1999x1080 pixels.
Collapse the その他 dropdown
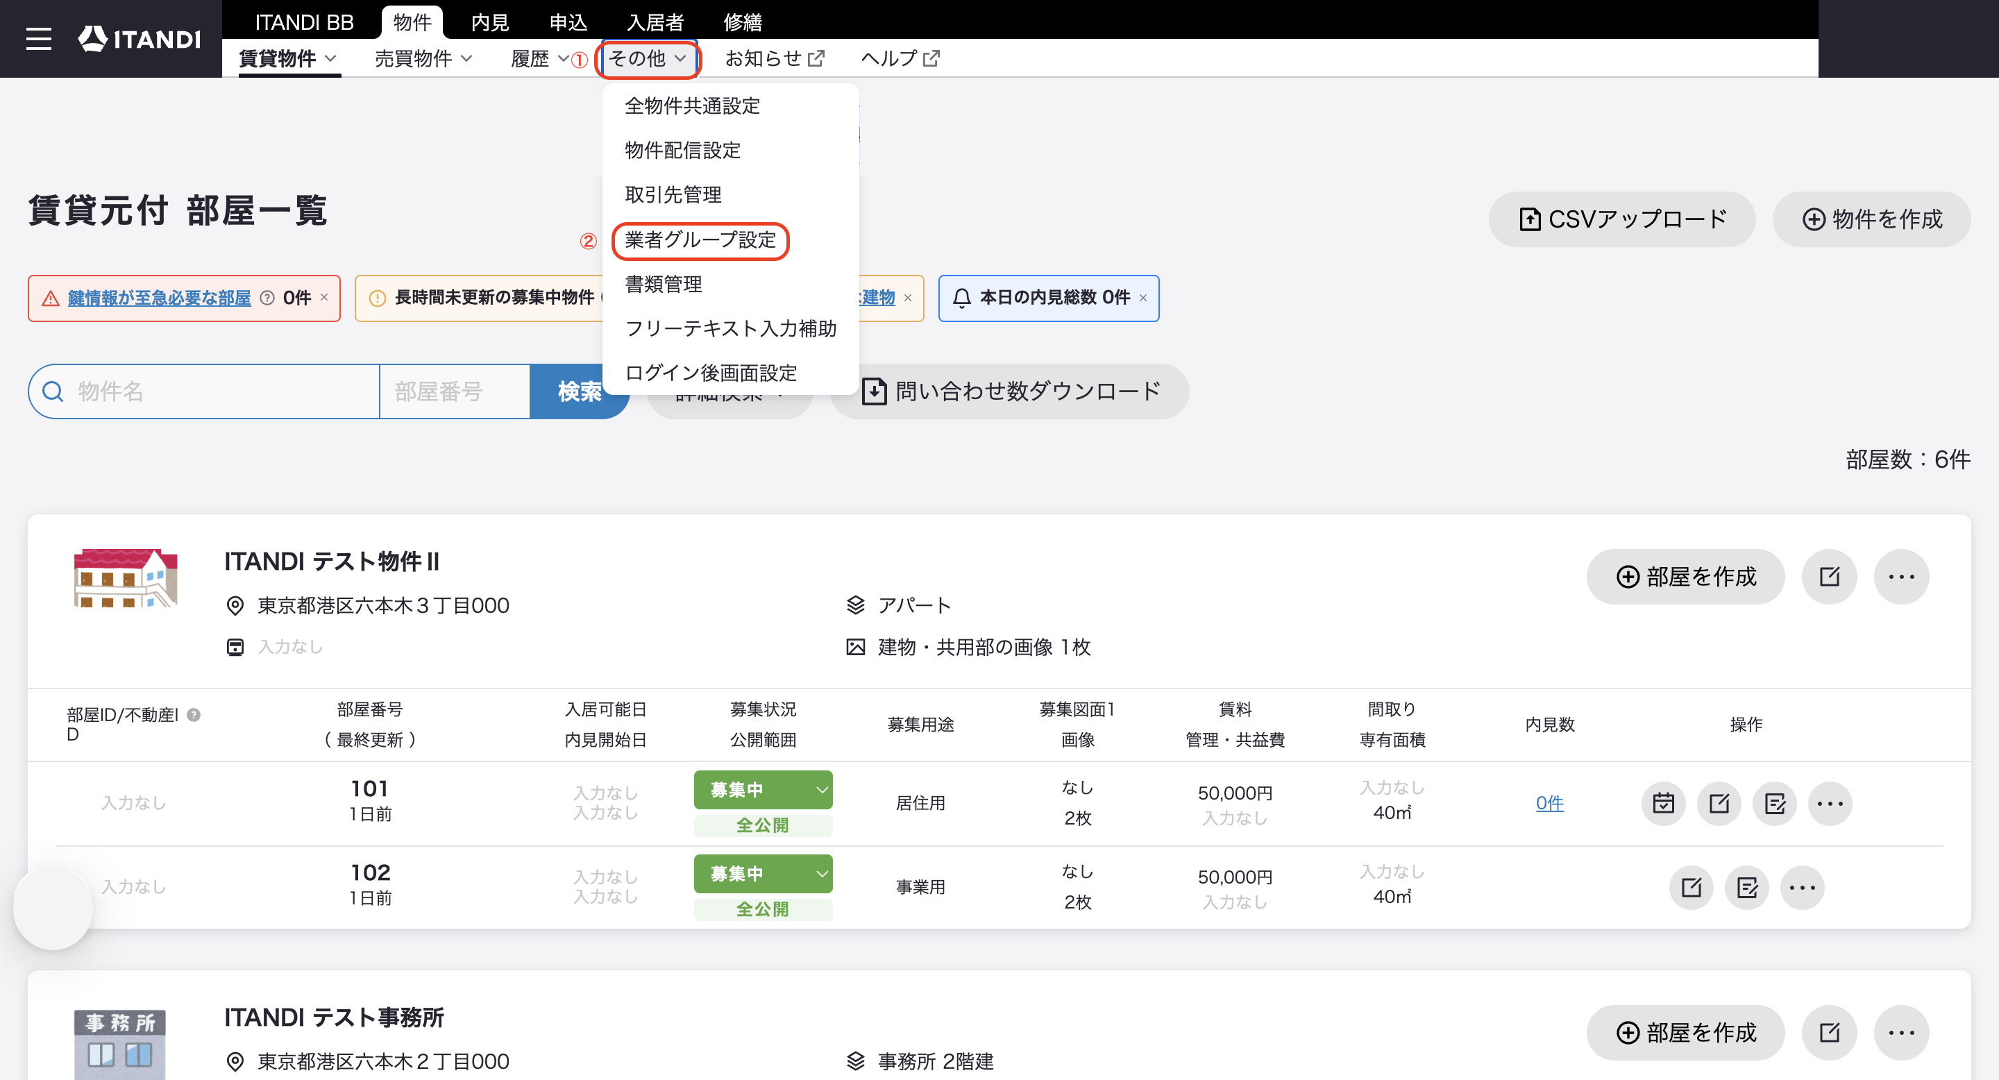(x=648, y=59)
